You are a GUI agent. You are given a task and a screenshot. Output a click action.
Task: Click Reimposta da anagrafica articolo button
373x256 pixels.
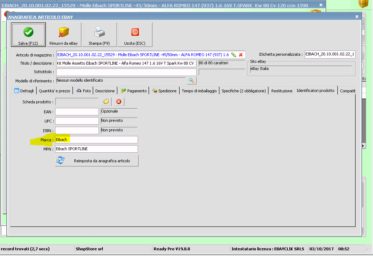pyautogui.click(x=97, y=161)
